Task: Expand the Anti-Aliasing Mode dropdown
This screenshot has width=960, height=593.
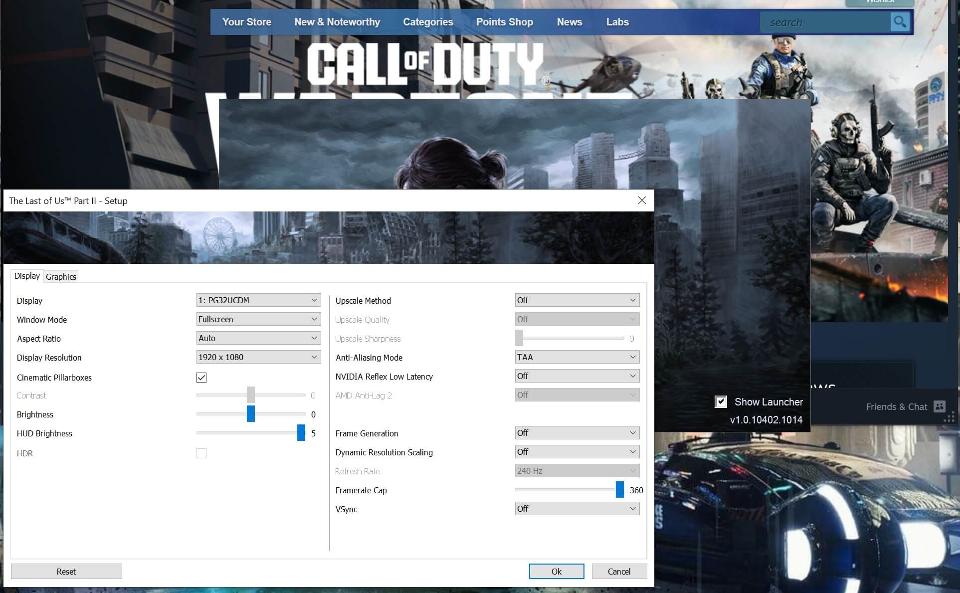Action: pyautogui.click(x=577, y=357)
